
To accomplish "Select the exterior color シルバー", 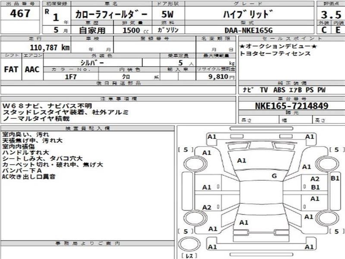I will [92, 63].
